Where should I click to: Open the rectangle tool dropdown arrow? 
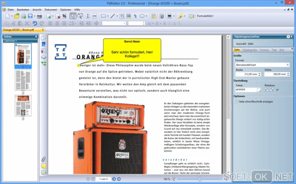[108, 16]
